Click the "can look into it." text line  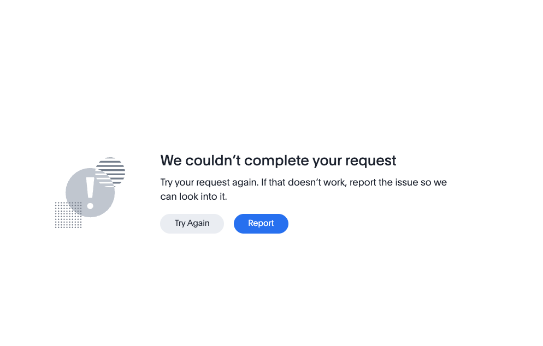(193, 196)
